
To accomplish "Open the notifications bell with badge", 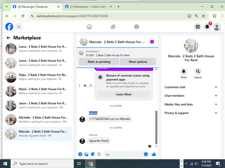I will click(207, 27).
